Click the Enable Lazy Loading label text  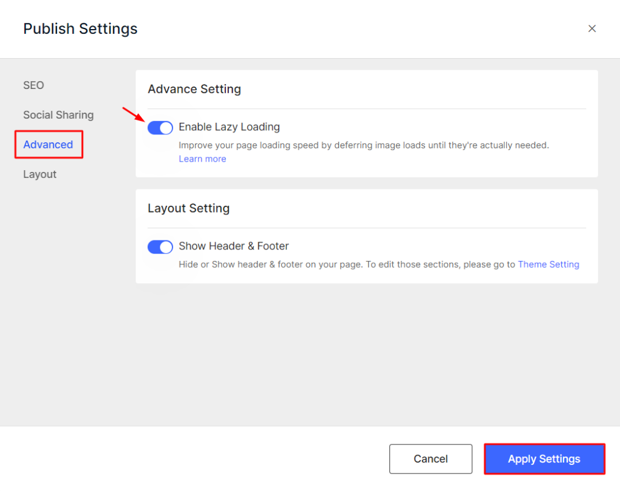click(229, 127)
